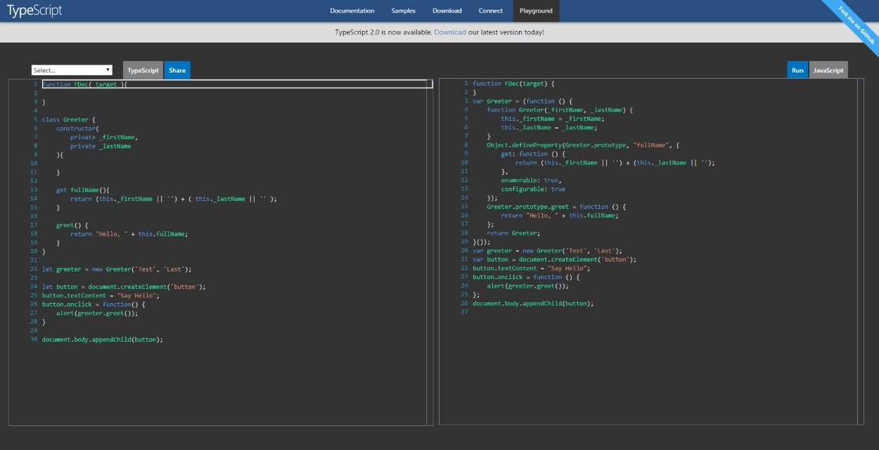The image size is (879, 450).
Task: Click the 'Greeter.prototype.greet = function ()' line
Action: click(x=556, y=207)
